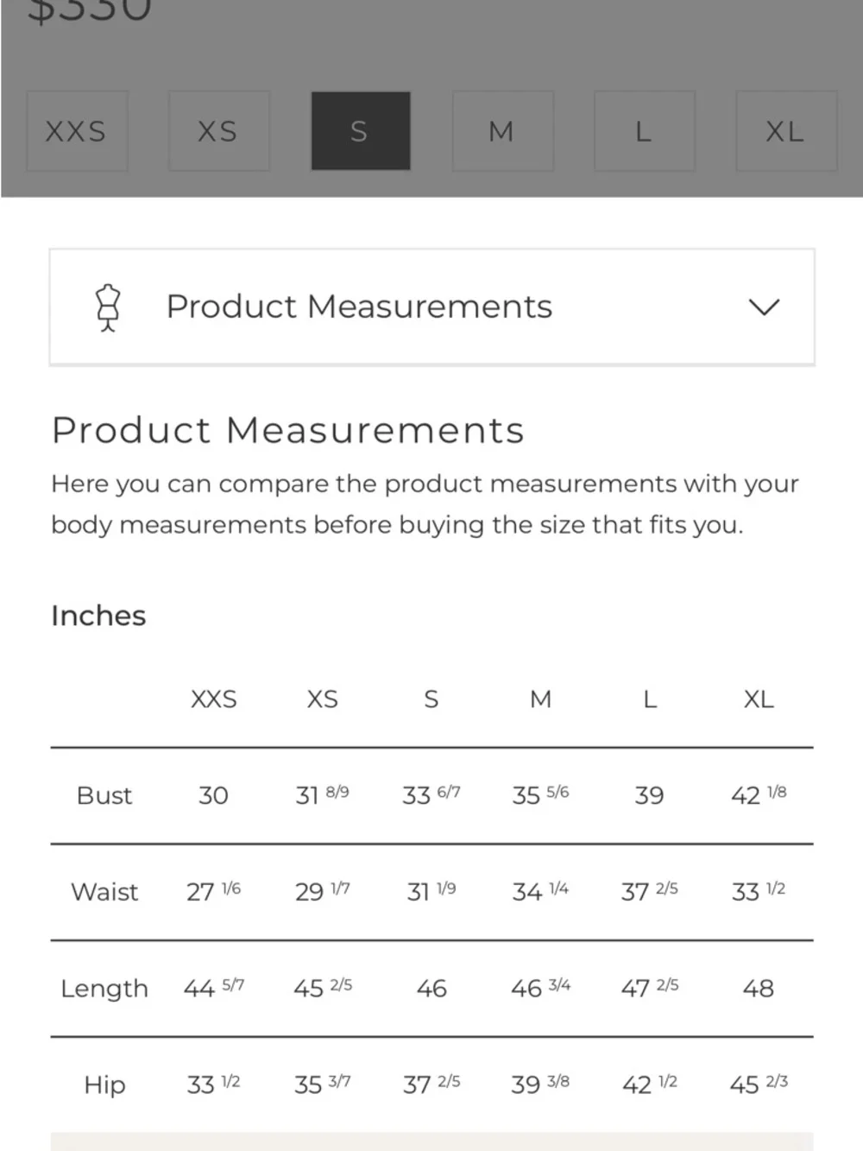Select the M column header in table
Image resolution: width=863 pixels, height=1151 pixels.
(x=540, y=699)
